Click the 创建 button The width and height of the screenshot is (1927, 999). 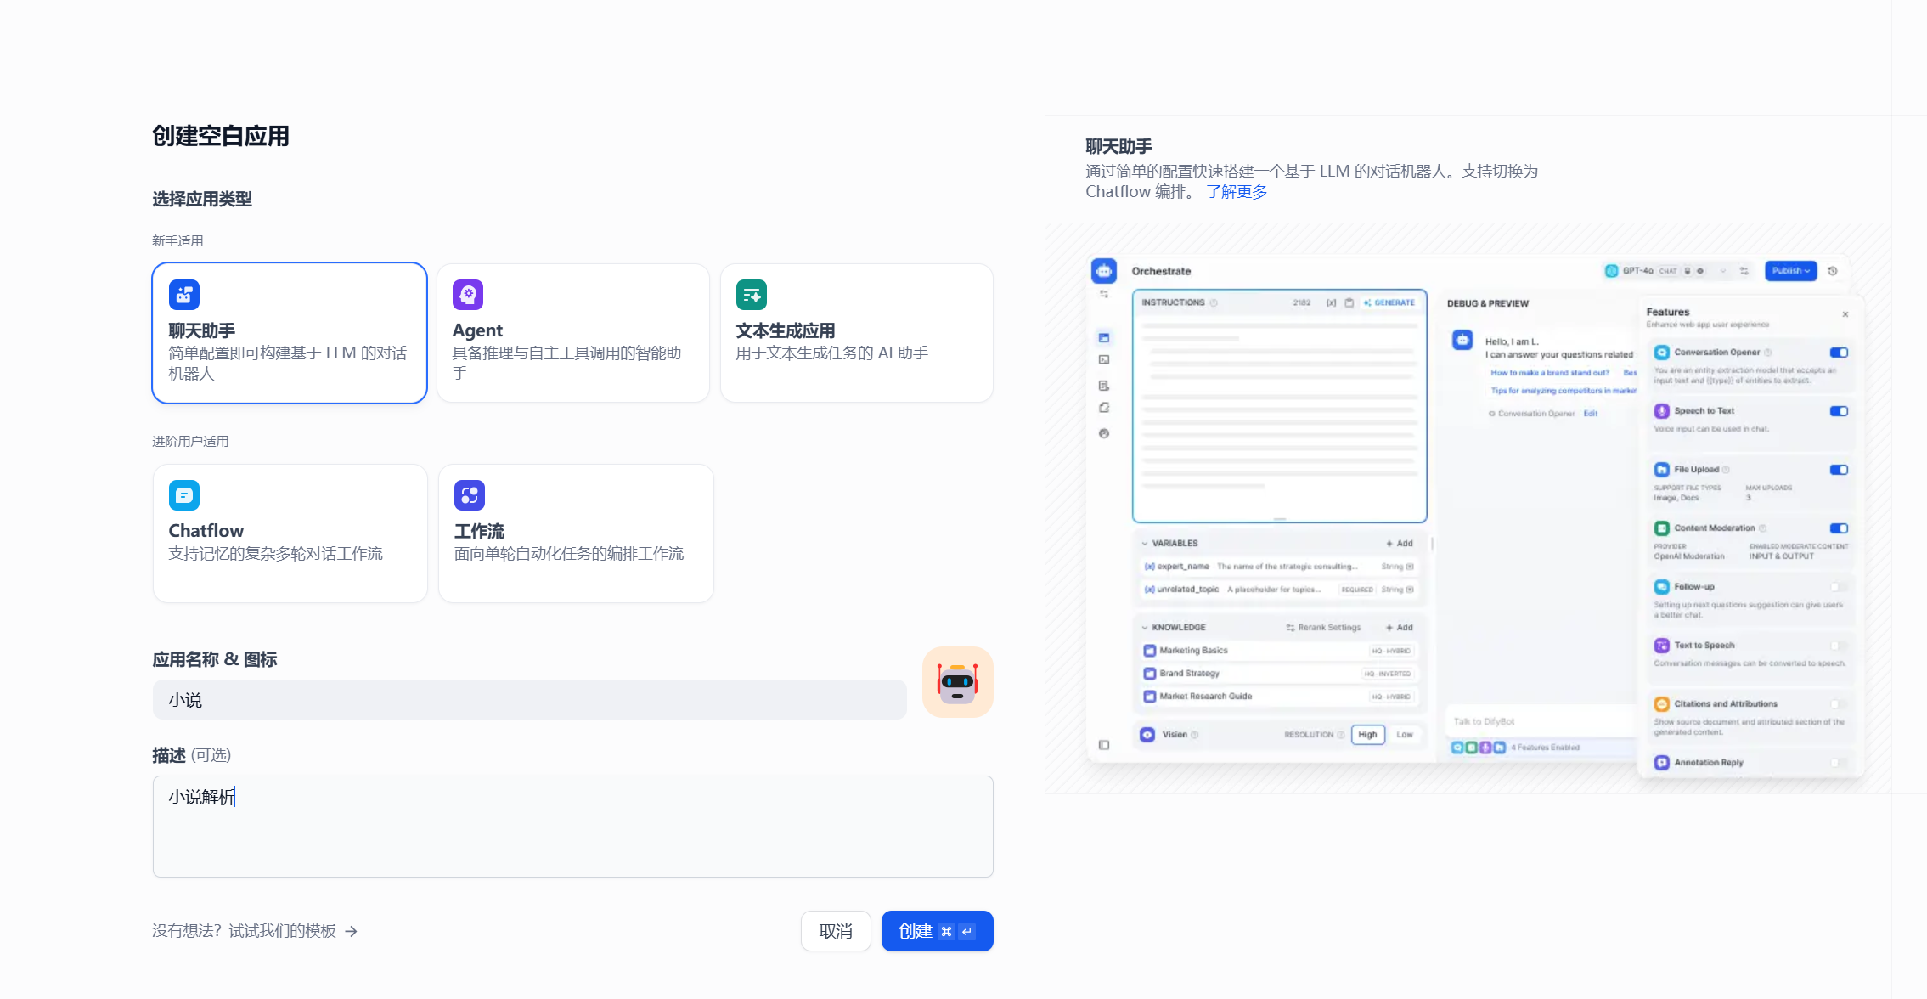click(x=937, y=931)
